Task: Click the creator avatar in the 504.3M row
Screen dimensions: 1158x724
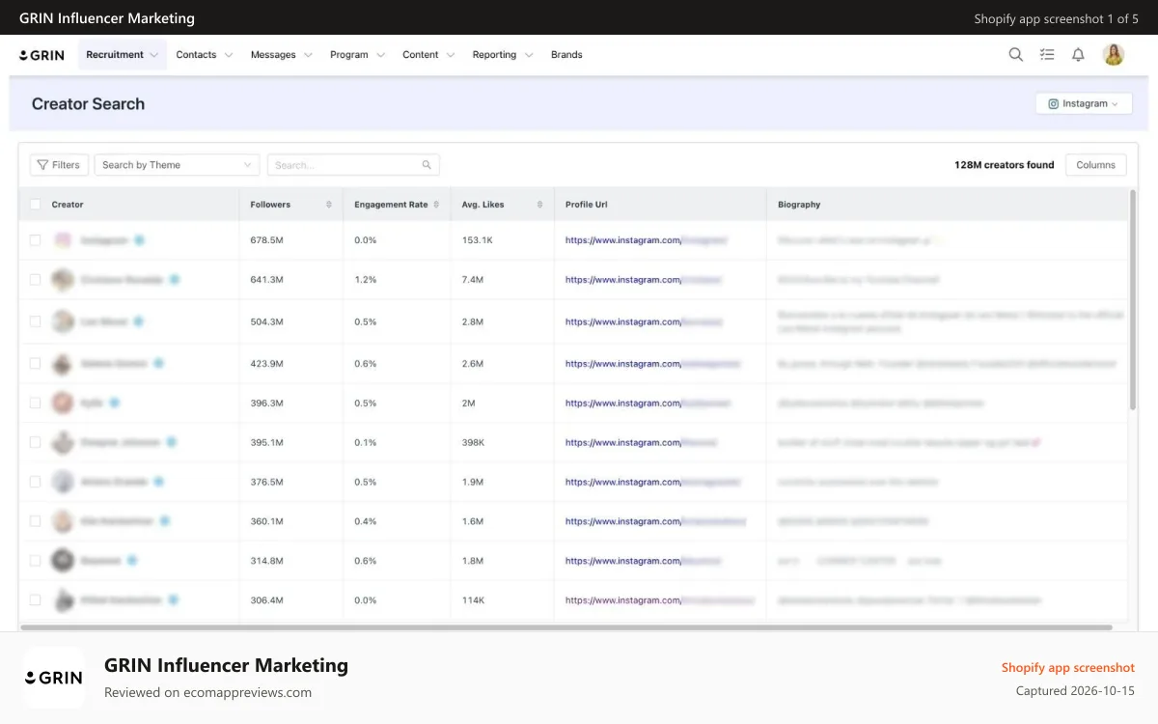Action: (63, 321)
